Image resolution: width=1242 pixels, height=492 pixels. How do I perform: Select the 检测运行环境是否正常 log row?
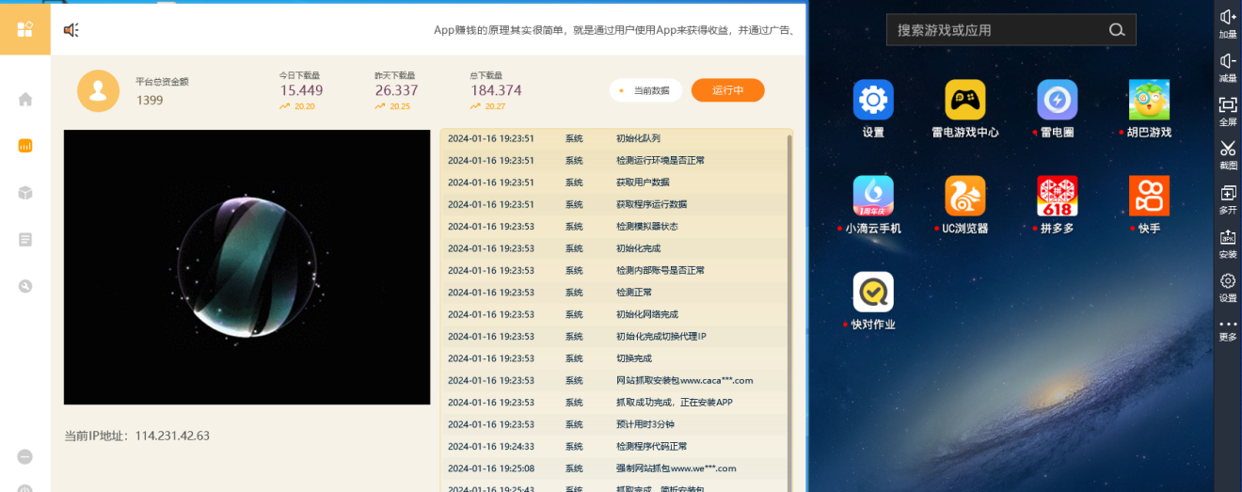[x=613, y=160]
